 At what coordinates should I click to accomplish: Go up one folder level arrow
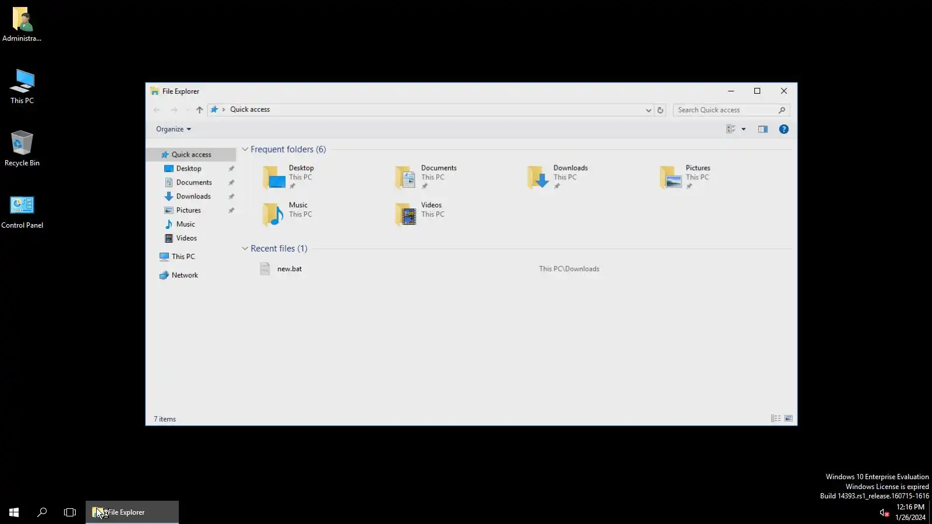(x=199, y=109)
